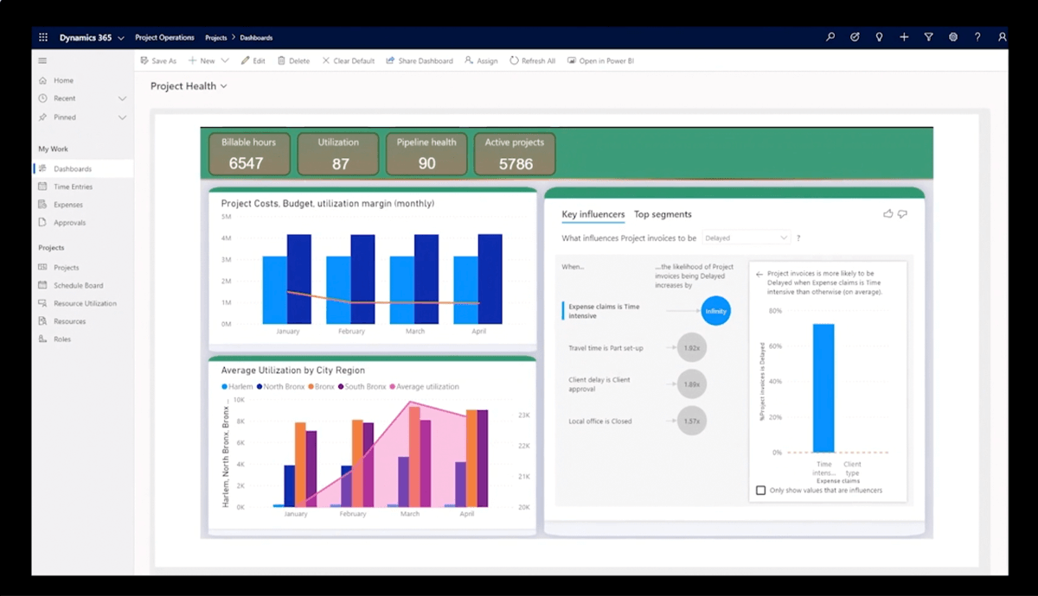
Task: Select the Infinity influence bubble
Action: tap(715, 310)
